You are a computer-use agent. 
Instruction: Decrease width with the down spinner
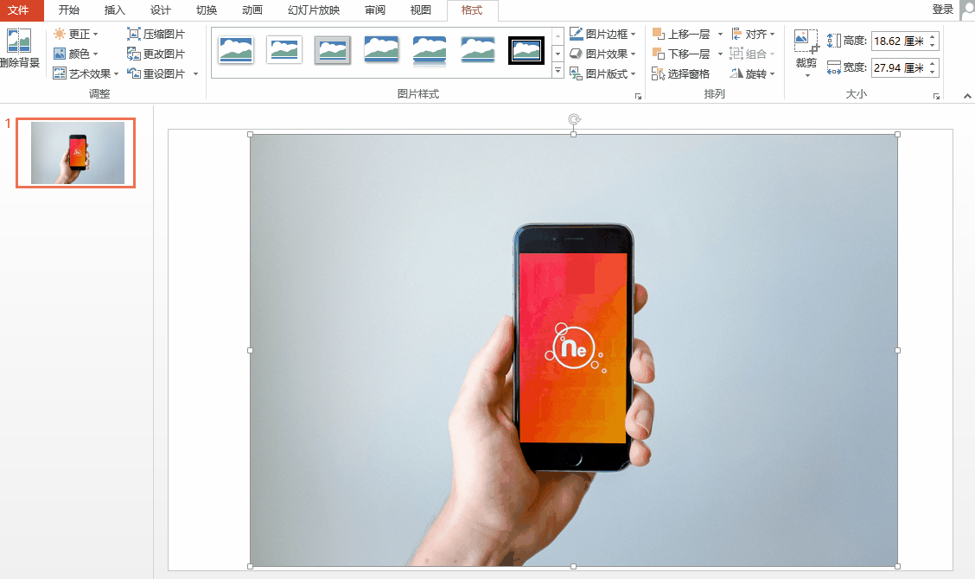click(x=932, y=72)
